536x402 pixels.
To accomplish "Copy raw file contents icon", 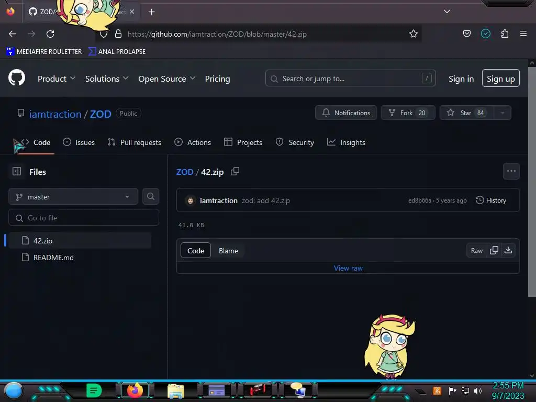I will (x=494, y=250).
